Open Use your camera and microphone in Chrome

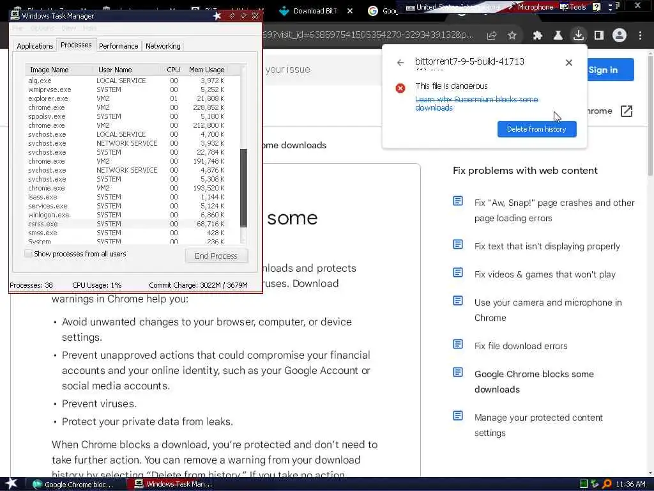click(x=547, y=310)
